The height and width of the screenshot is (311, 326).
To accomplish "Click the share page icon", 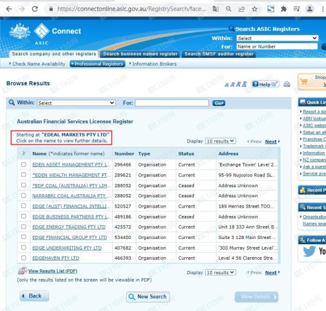I will 242,9.
